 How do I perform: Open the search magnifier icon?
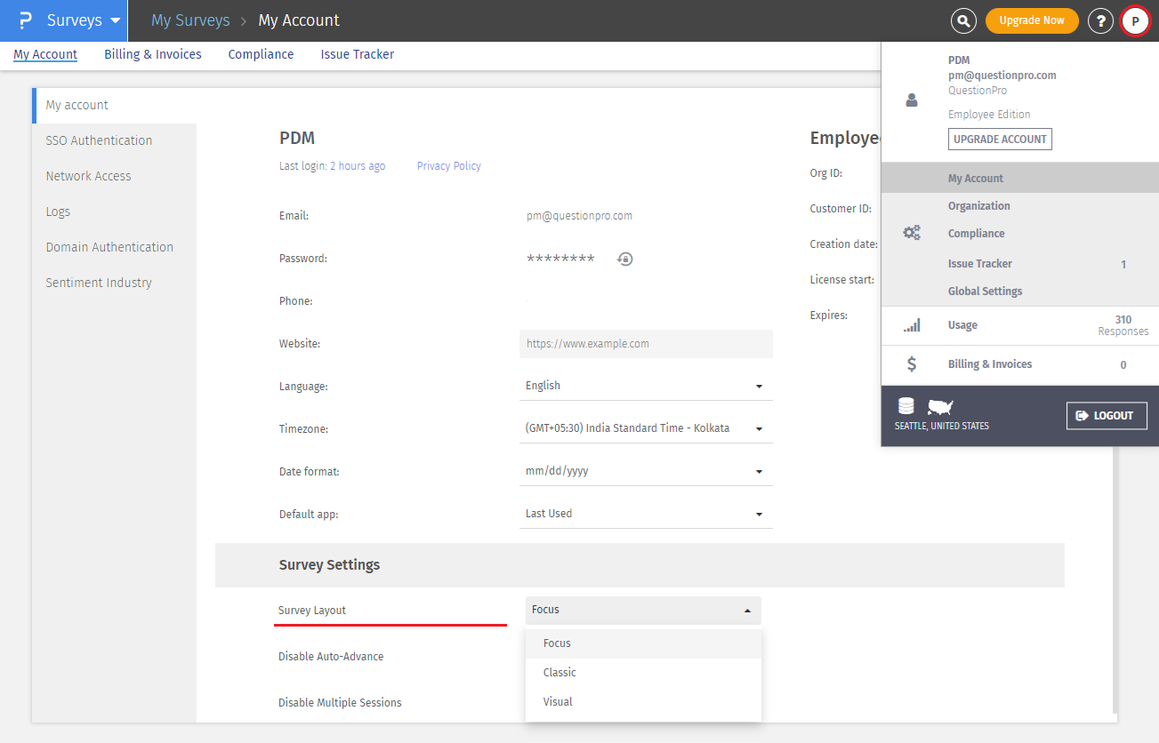tap(963, 20)
